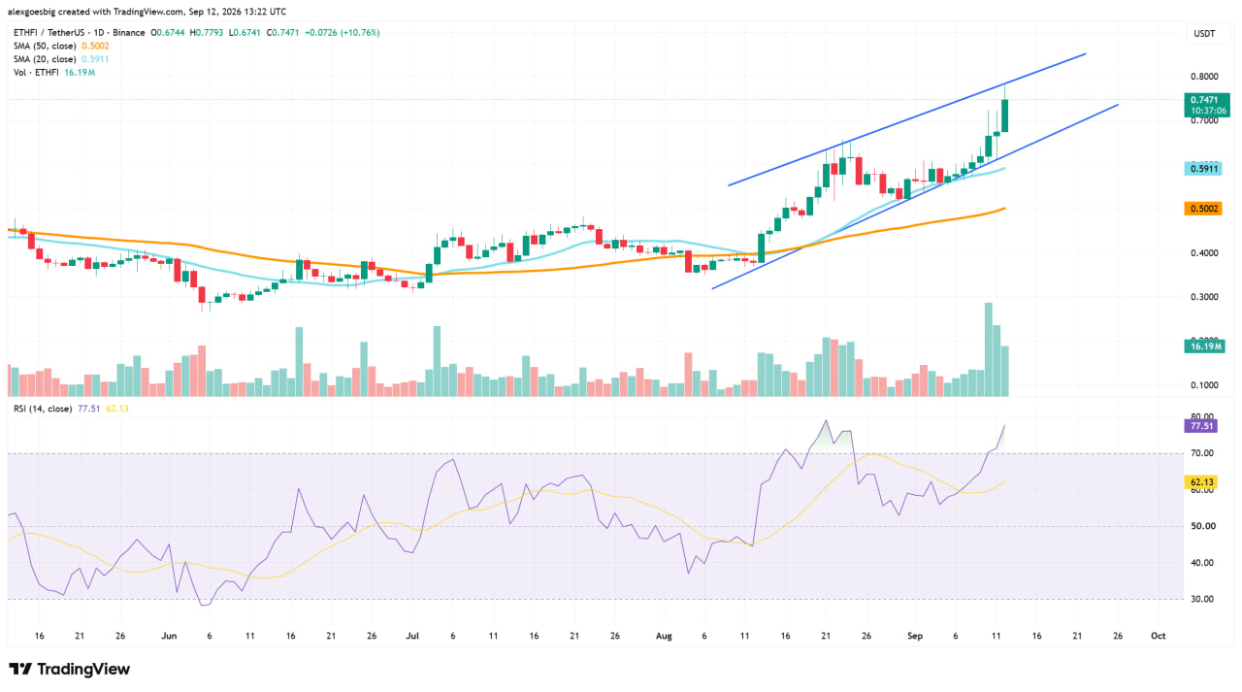The image size is (1242, 692).
Task: Click the 0.8000 price axis label
Action: pos(1203,77)
